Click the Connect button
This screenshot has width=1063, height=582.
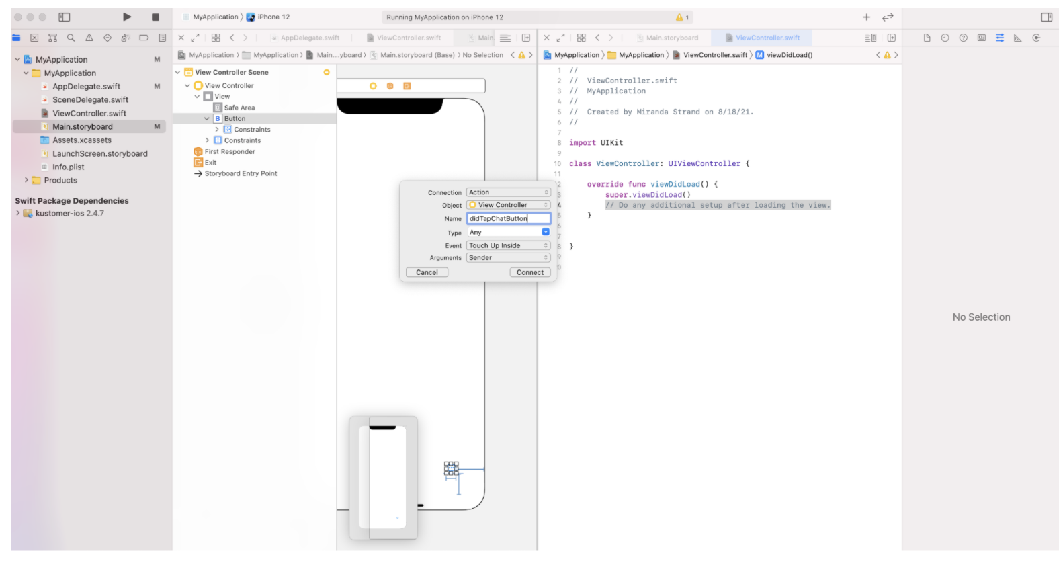click(x=530, y=272)
